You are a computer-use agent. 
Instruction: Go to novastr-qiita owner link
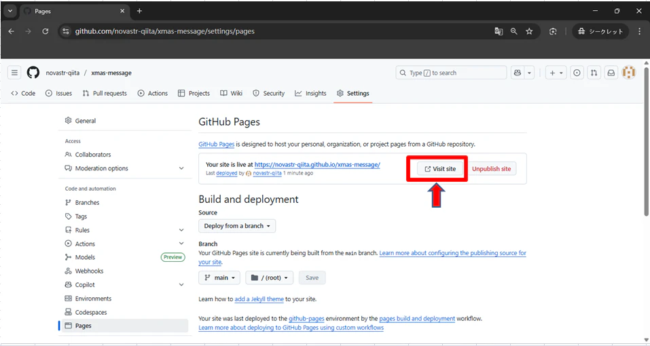coord(62,73)
